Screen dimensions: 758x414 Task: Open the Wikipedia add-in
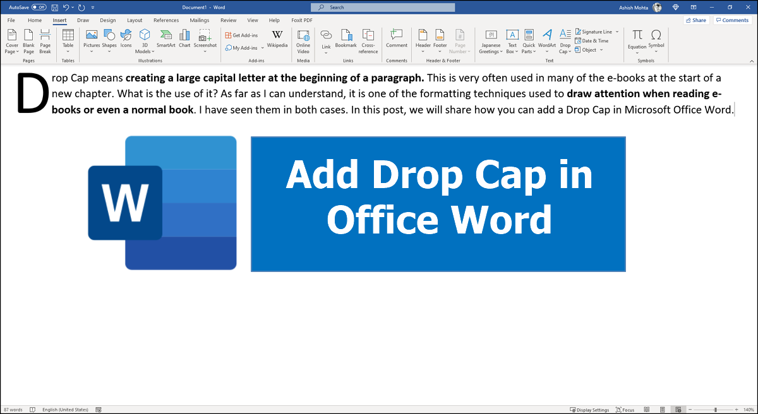point(277,38)
